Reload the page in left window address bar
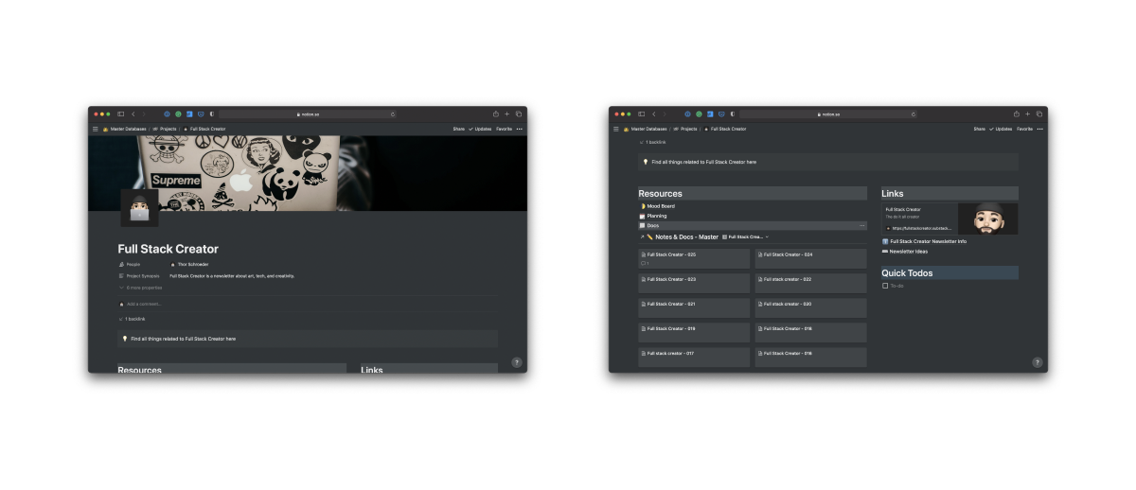The width and height of the screenshot is (1136, 490). 393,114
